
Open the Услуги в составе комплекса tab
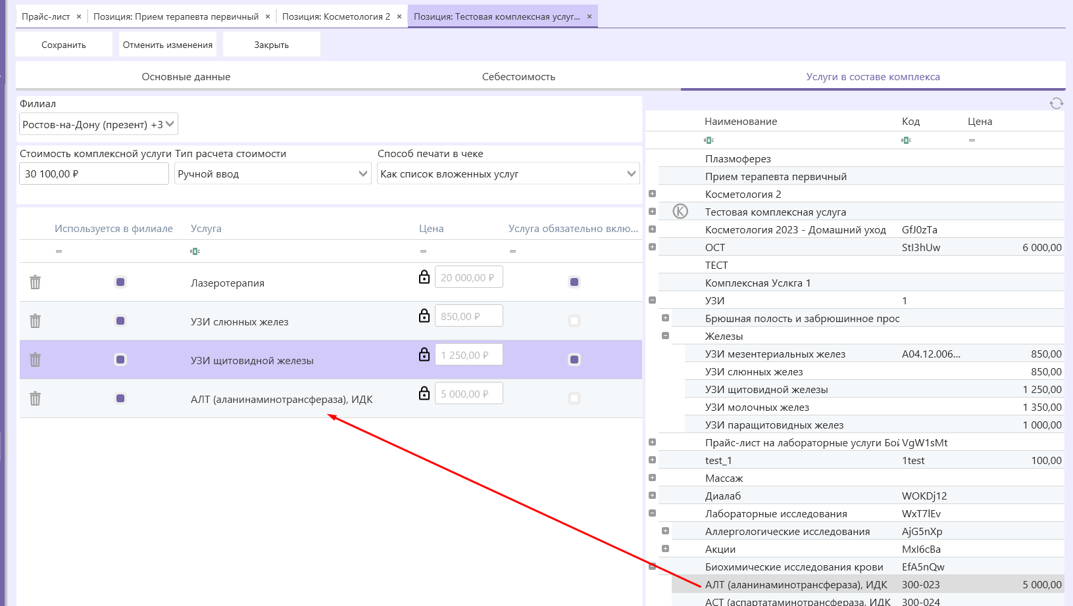(x=873, y=76)
